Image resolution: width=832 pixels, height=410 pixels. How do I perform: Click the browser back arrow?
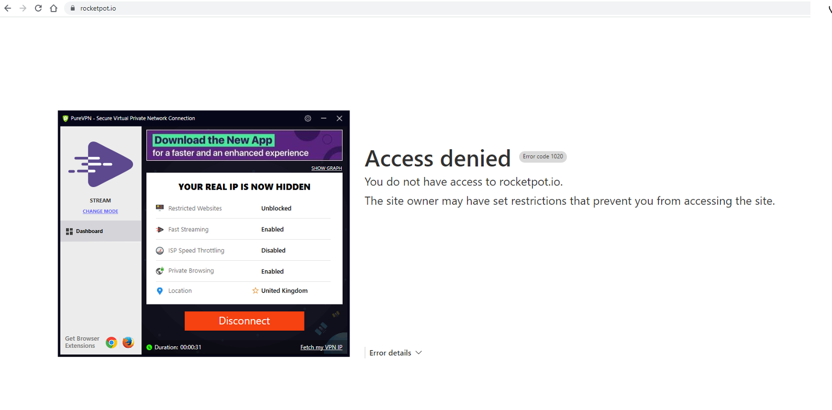8,8
